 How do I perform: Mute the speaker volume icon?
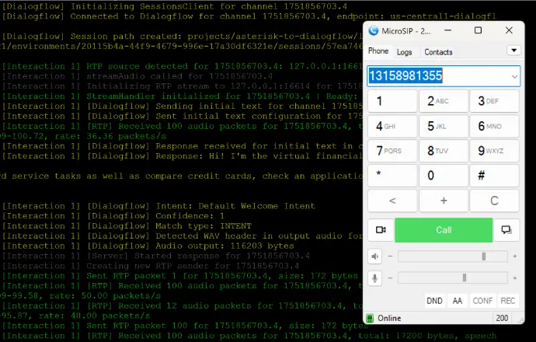pos(375,256)
